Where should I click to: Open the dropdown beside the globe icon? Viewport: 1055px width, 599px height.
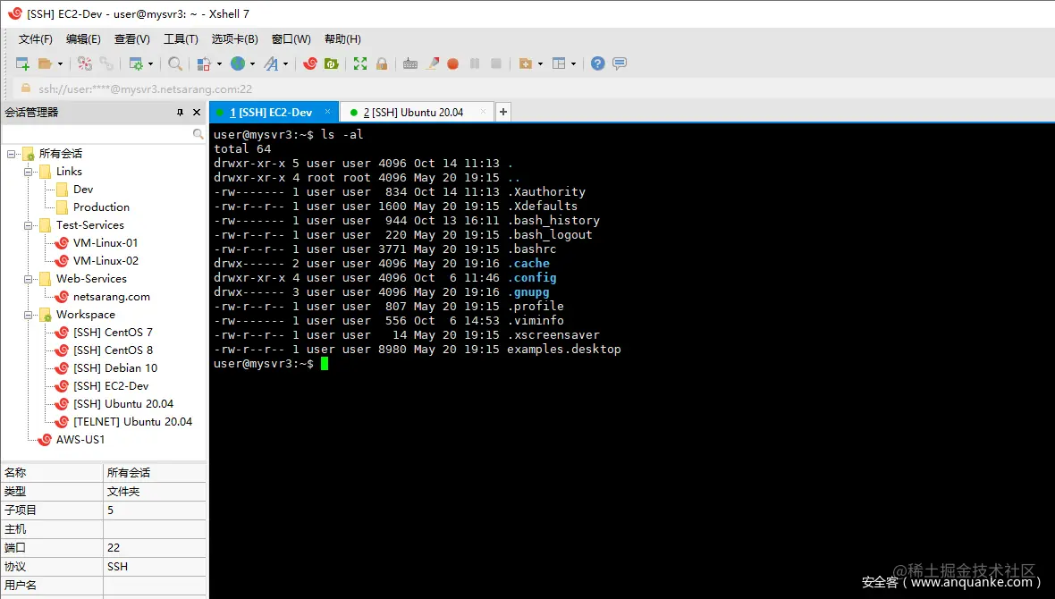(252, 64)
